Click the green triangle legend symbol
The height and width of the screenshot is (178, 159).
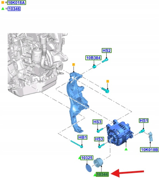pos(3,9)
